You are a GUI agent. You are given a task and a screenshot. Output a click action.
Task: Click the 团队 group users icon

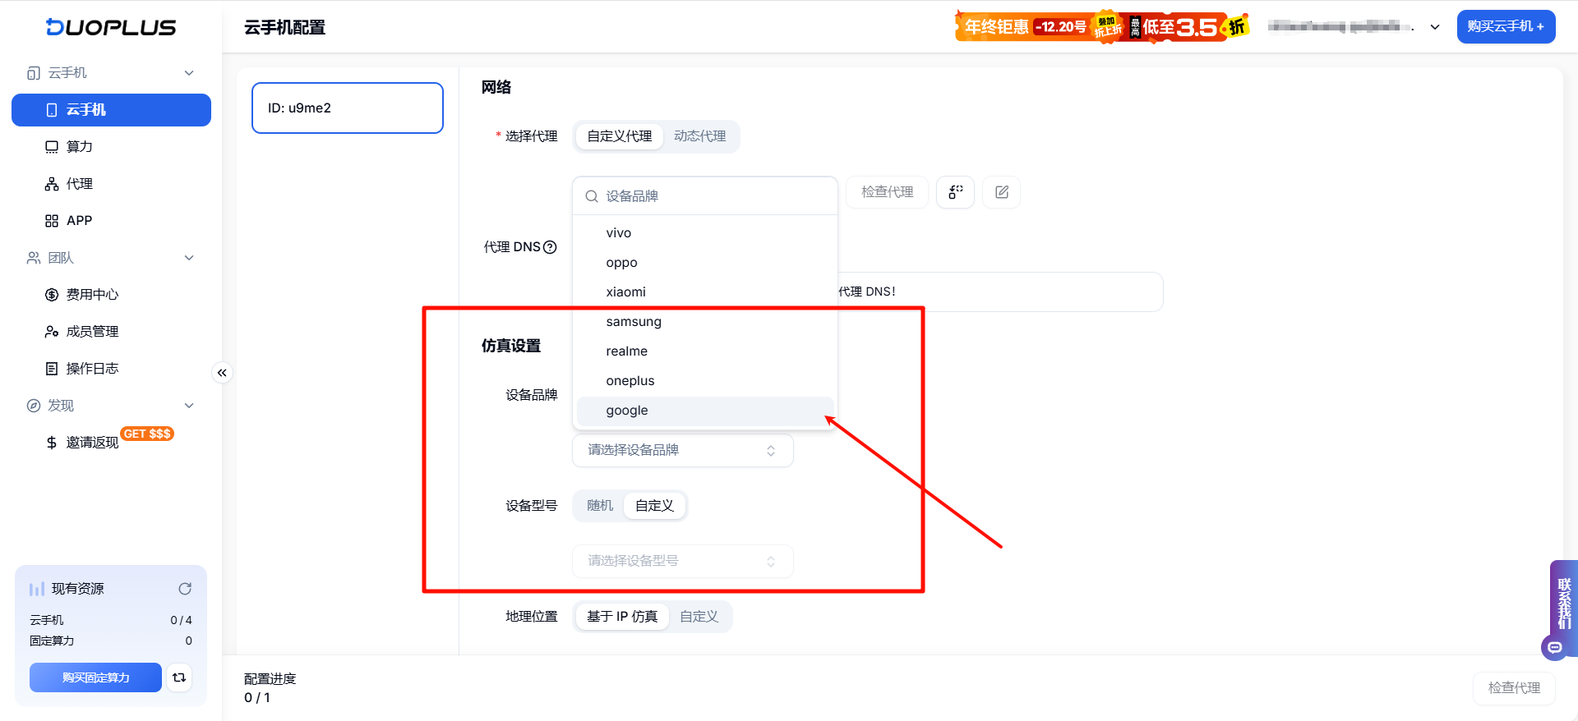[x=34, y=258]
